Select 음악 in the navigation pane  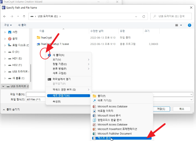[13, 39]
